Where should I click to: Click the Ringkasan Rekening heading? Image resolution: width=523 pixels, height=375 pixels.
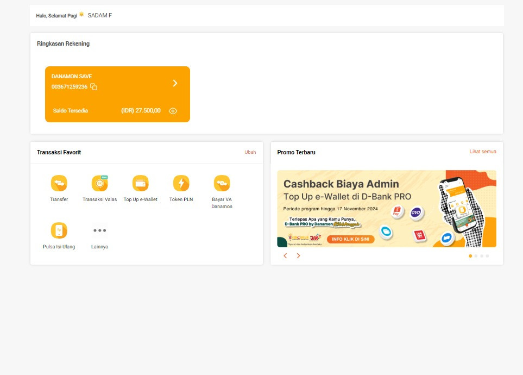(x=64, y=43)
